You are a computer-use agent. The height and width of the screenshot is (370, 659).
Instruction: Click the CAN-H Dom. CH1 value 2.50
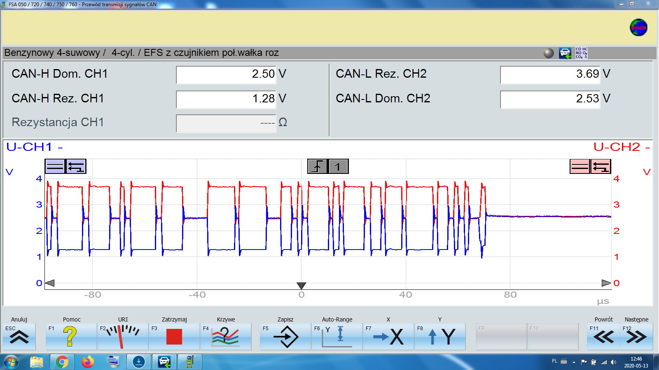[226, 74]
